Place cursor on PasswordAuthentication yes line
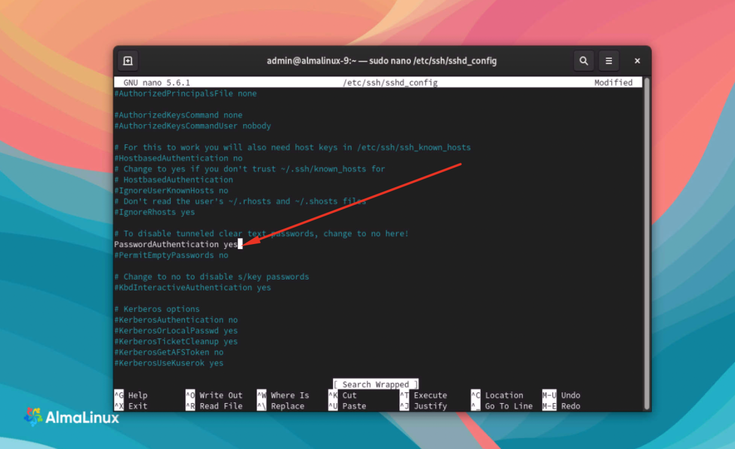Screen dimensions: 735x449 click(176, 245)
